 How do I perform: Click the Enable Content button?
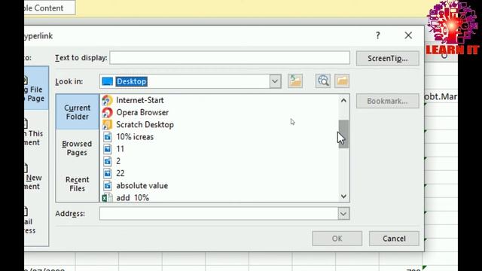[49, 8]
